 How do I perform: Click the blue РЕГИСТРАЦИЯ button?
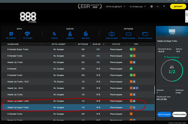(164, 115)
